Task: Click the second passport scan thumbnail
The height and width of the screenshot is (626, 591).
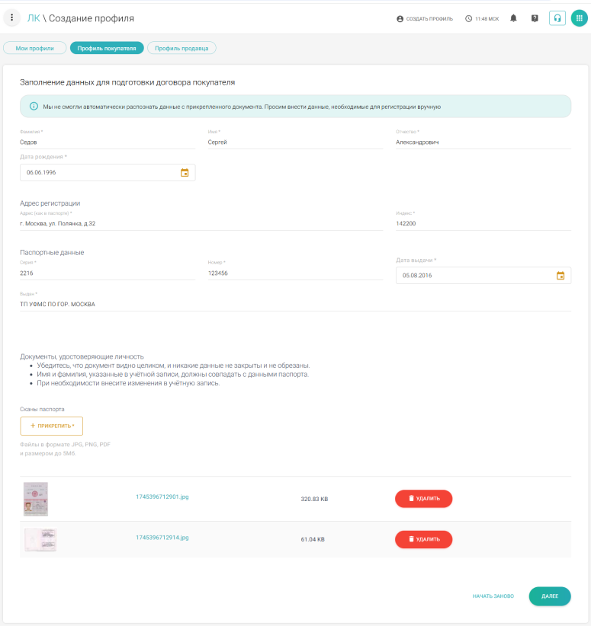Action: (x=40, y=539)
